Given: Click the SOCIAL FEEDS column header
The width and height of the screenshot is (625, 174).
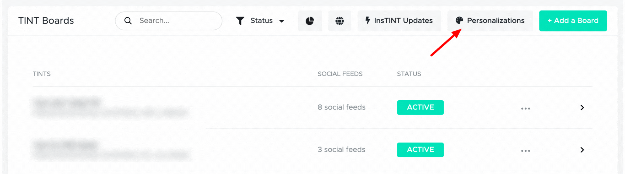Looking at the screenshot, I should tap(340, 74).
